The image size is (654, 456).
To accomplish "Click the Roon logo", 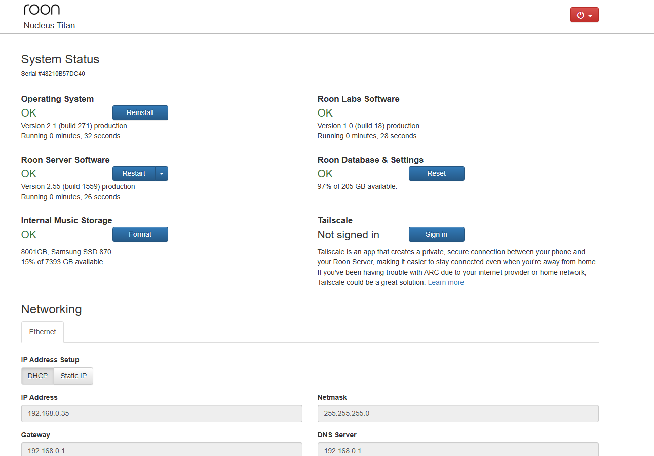I will (x=42, y=10).
